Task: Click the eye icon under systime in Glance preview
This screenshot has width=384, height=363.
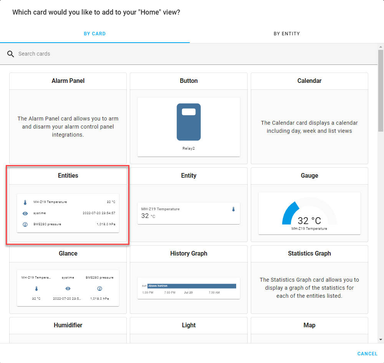Action: click(x=68, y=288)
